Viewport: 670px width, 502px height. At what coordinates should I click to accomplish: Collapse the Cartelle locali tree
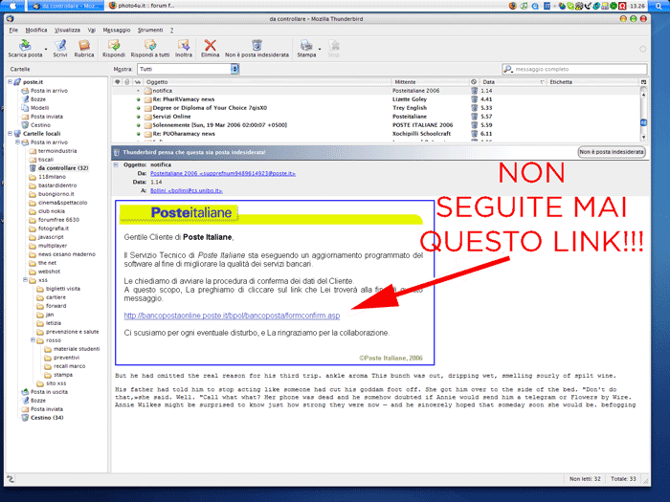click(10, 133)
